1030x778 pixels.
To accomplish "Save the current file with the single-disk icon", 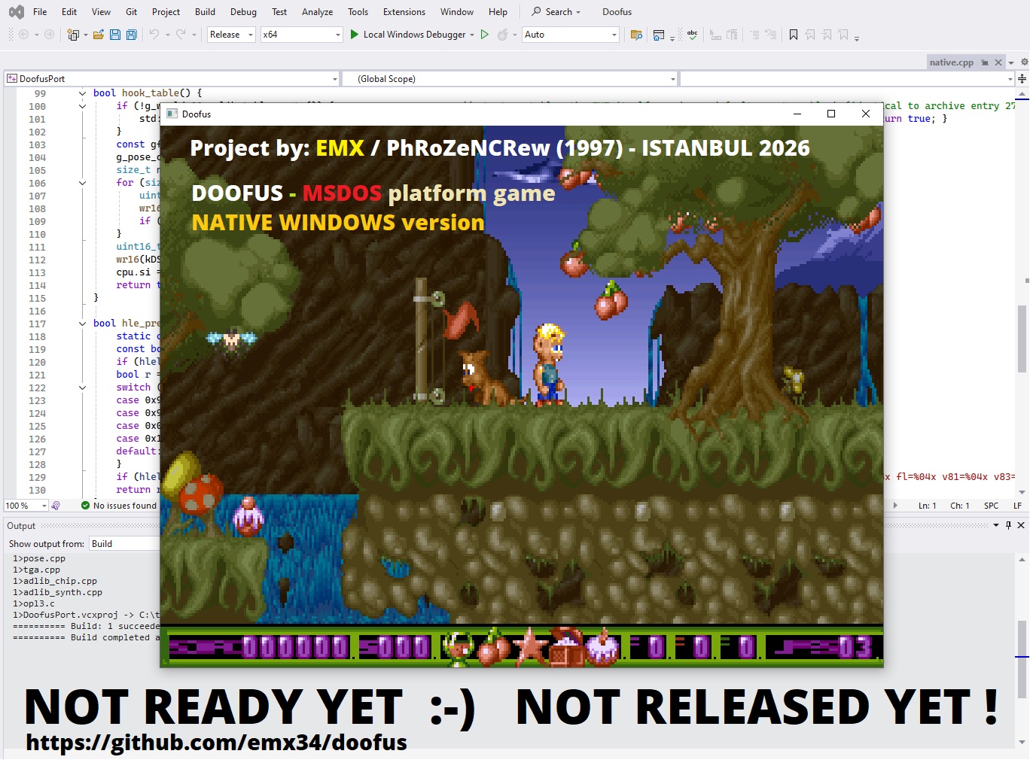I will (115, 35).
